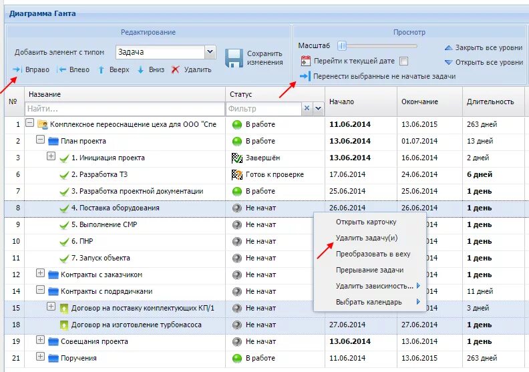
Task: Select Удалить задачу(и) in context menu
Action: (367, 238)
